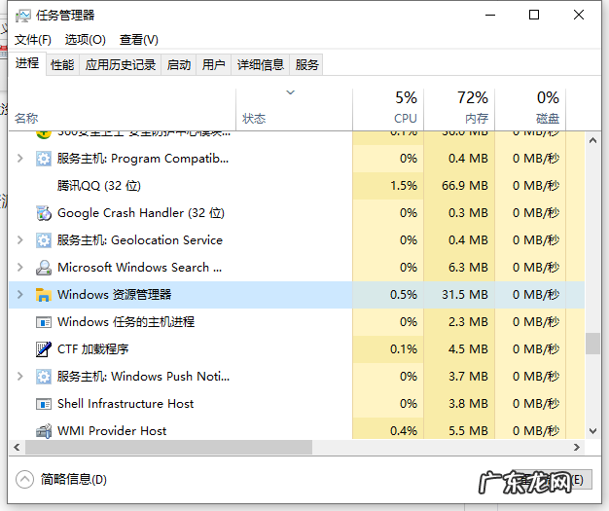Expand the 服务主机: Program Compatib... process
Viewport: 609px width, 511px height.
point(20,159)
